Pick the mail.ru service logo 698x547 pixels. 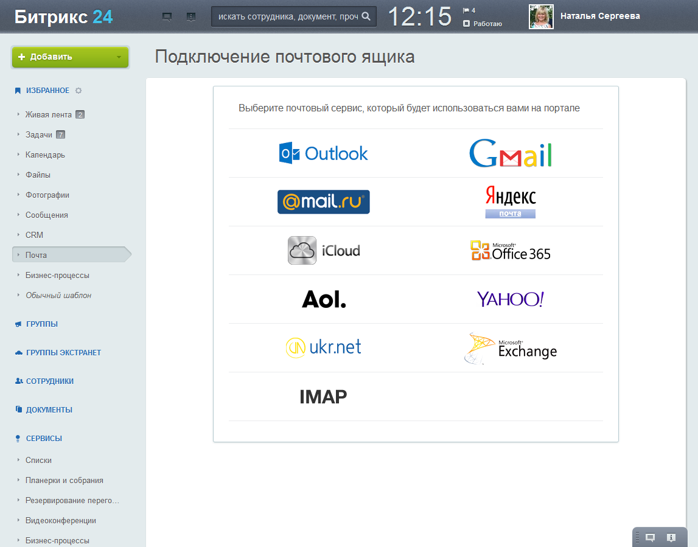(324, 201)
